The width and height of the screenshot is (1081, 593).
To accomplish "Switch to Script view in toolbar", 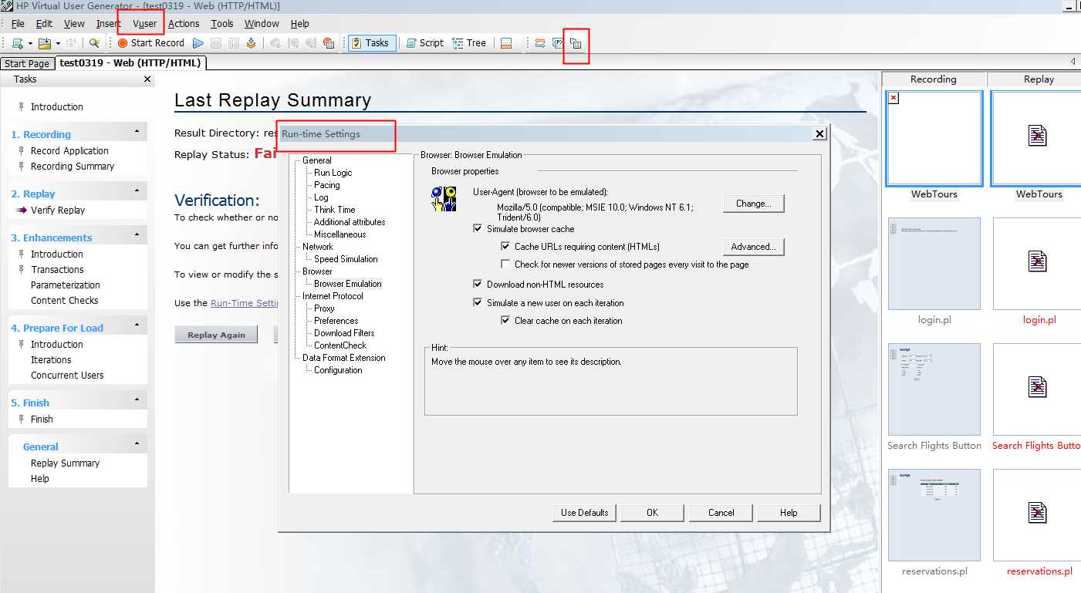I will (424, 43).
